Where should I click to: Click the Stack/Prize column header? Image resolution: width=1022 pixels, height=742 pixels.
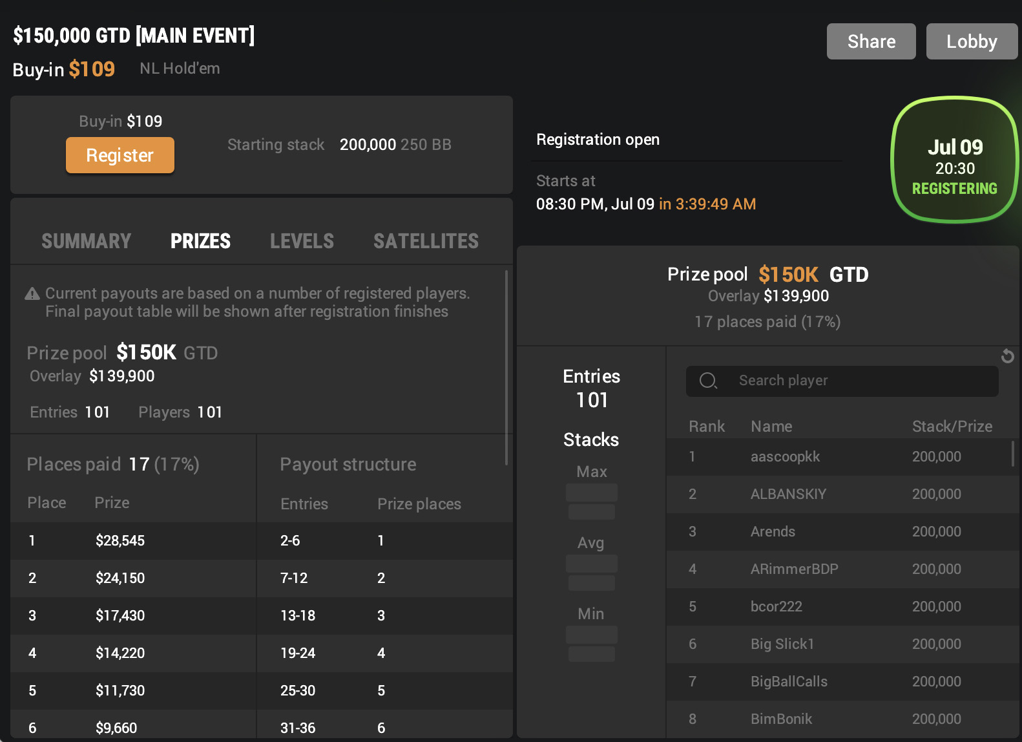click(952, 427)
